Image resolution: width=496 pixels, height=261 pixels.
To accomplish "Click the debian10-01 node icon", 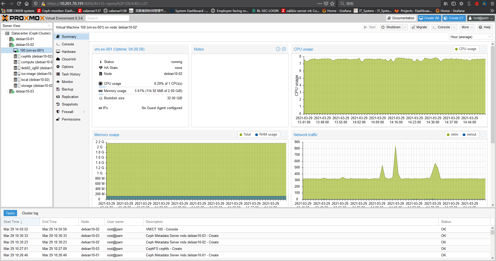I will click(x=12, y=39).
